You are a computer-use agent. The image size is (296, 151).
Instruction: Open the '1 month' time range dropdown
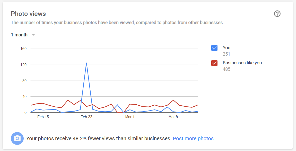23,35
